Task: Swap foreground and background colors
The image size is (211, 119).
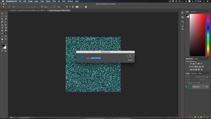Action: pos(6,45)
